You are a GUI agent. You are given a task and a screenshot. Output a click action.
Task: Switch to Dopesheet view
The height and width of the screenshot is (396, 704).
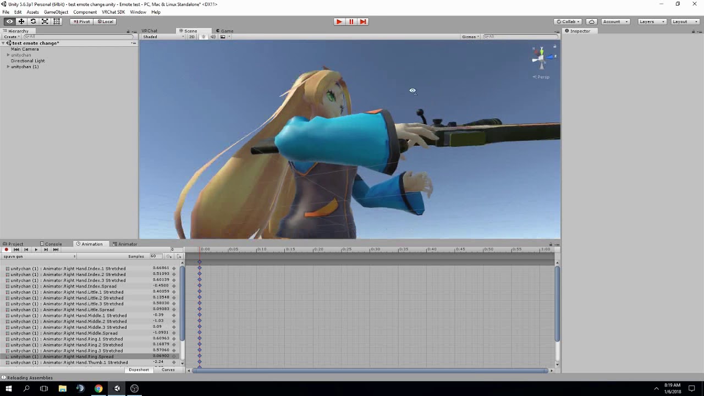pyautogui.click(x=139, y=370)
